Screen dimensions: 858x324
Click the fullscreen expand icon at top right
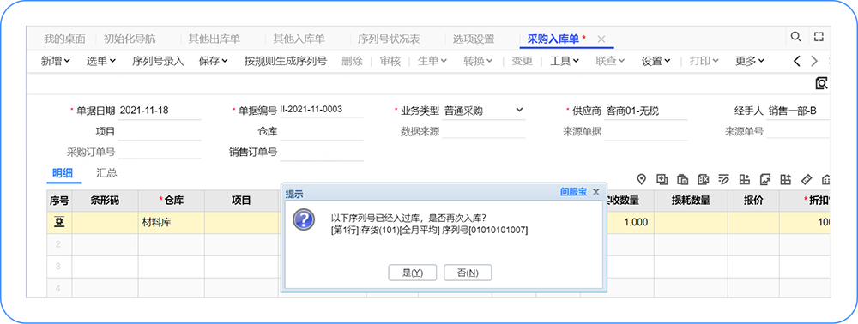[819, 37]
